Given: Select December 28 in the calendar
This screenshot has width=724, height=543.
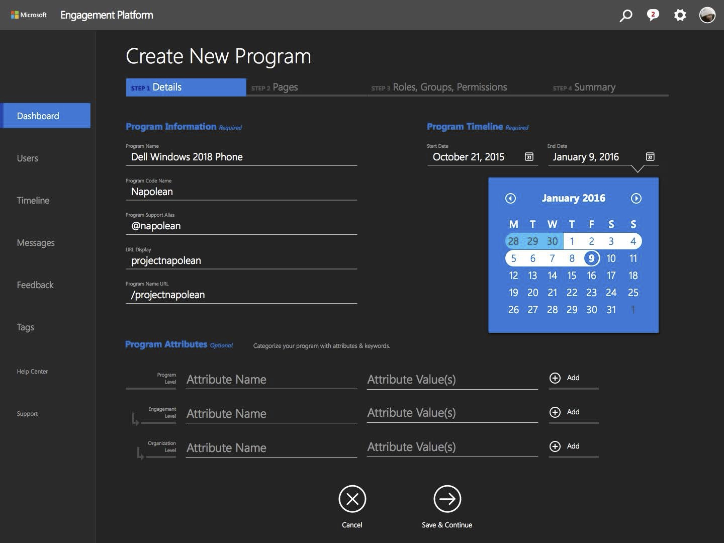Looking at the screenshot, I should tap(513, 241).
